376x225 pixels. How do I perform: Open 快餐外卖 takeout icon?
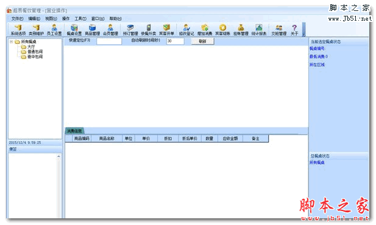149,30
